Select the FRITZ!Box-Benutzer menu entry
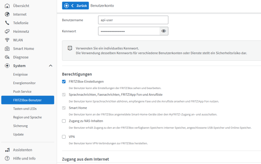 27,100
